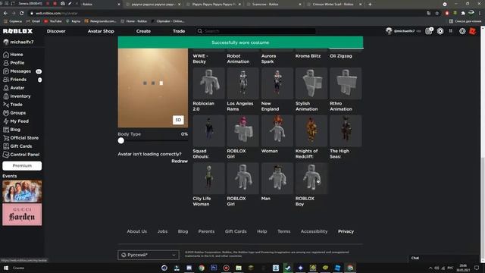
Task: Select the Robloxian 2.0 costume
Action: click(208, 83)
